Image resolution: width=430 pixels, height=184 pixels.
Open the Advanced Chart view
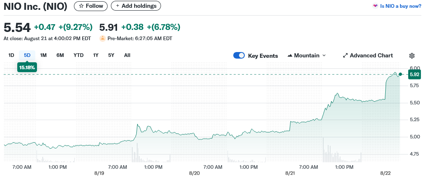[x=368, y=56]
